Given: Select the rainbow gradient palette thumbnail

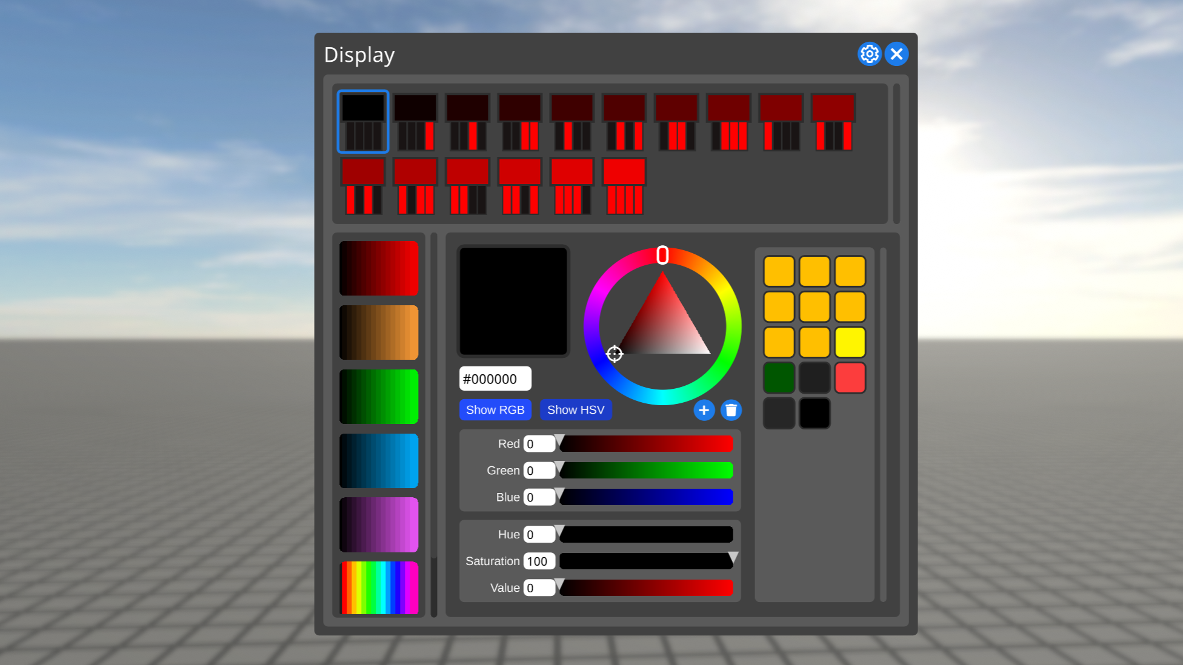Looking at the screenshot, I should pos(379,587).
